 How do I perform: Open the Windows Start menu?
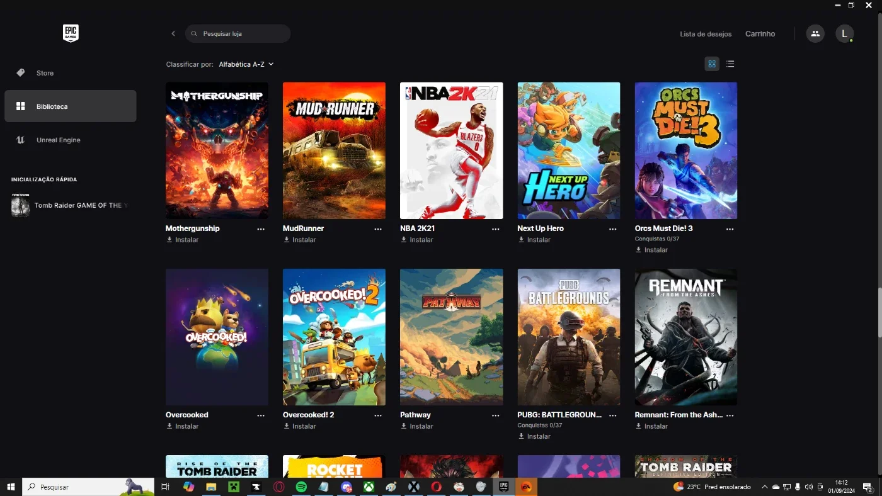coord(11,487)
